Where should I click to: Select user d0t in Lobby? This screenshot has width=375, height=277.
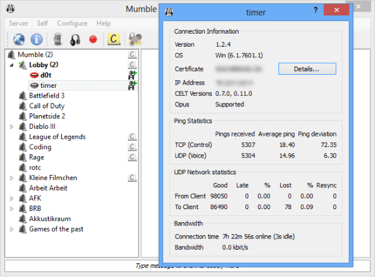tap(45, 75)
